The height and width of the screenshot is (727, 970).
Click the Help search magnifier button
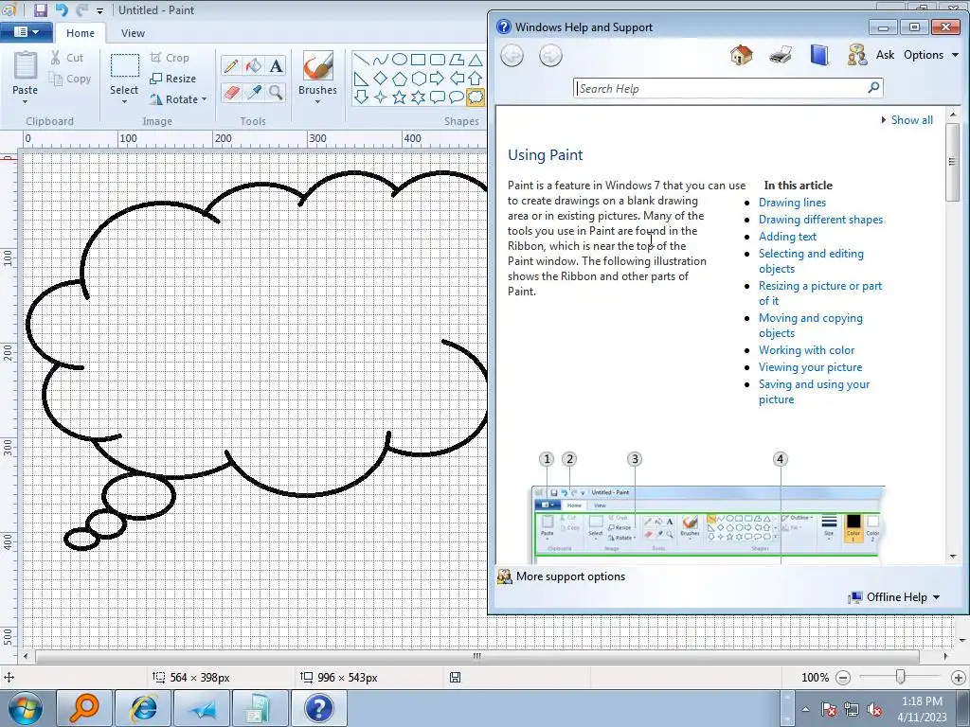click(873, 87)
